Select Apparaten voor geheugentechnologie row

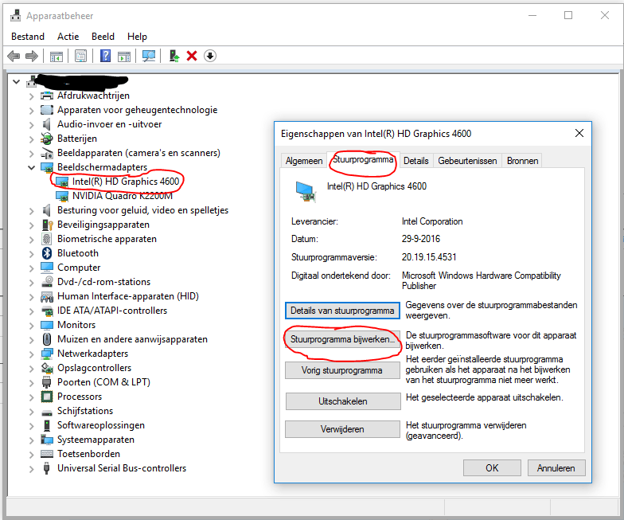point(137,110)
